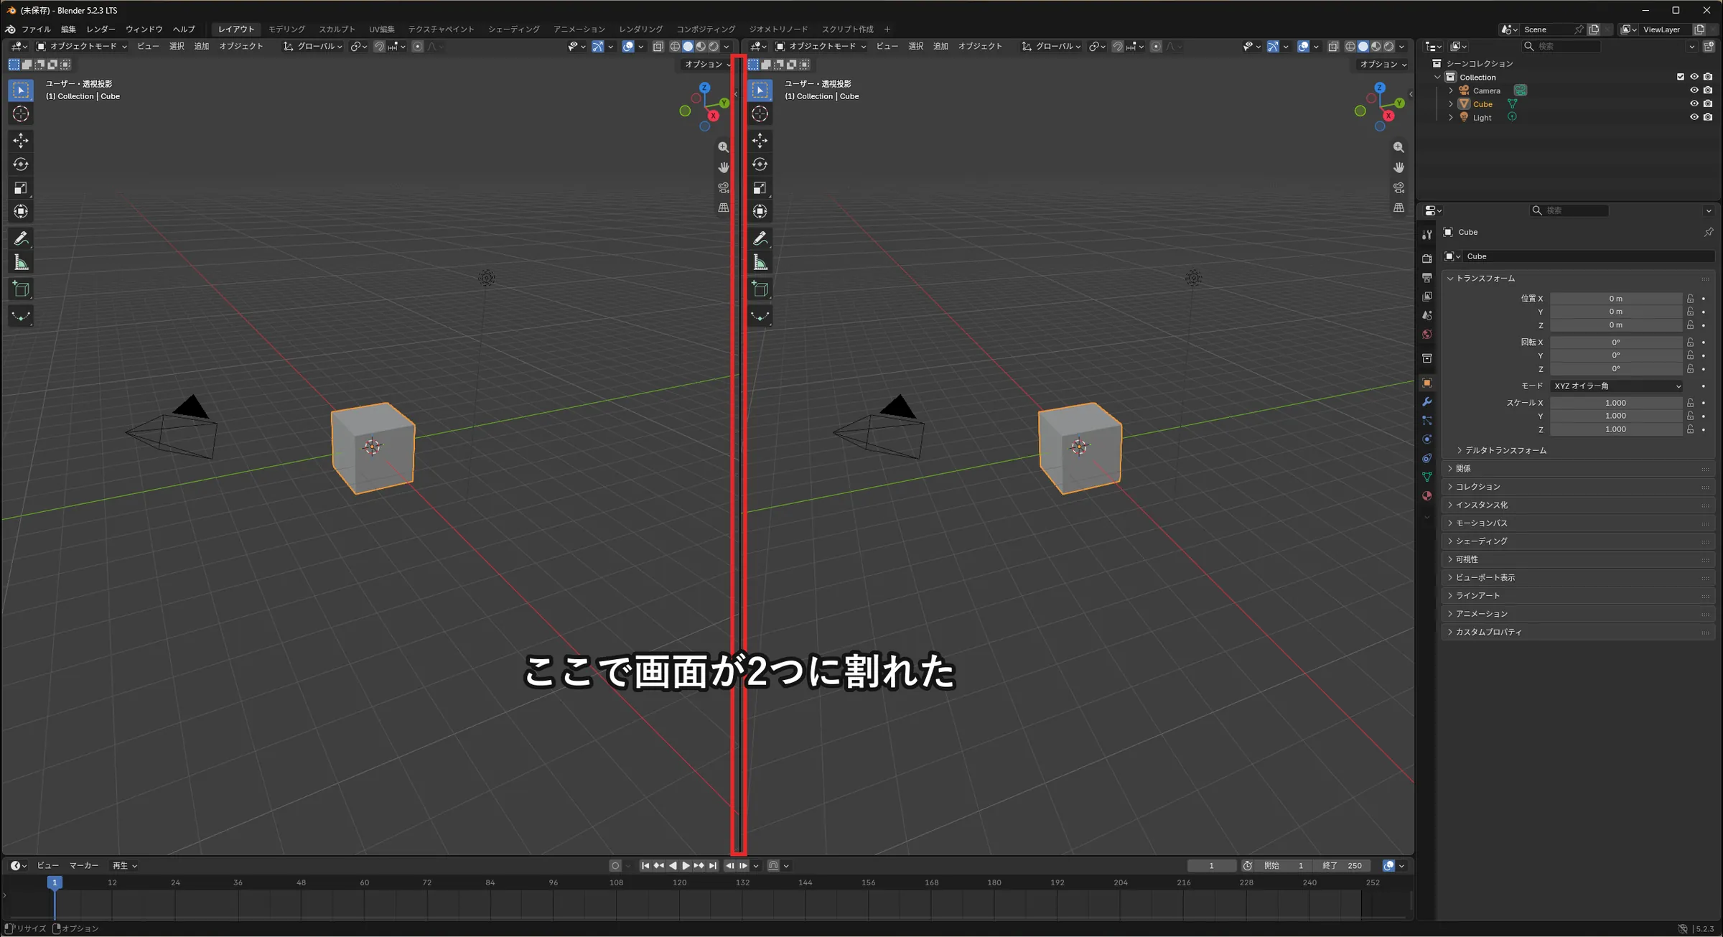Jump to the end frame button
Screen dimensions: 1723x937
pyautogui.click(x=713, y=865)
